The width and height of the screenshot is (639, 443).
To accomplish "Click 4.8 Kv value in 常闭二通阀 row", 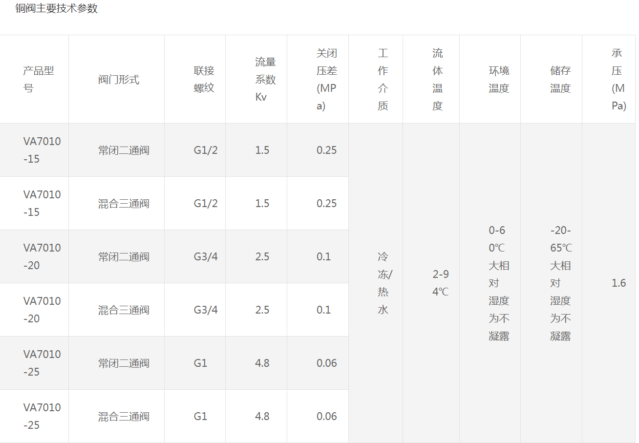I will coord(262,363).
